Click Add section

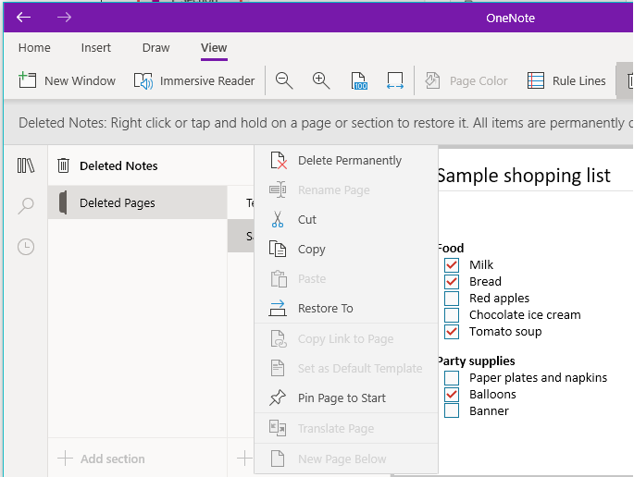pyautogui.click(x=101, y=459)
